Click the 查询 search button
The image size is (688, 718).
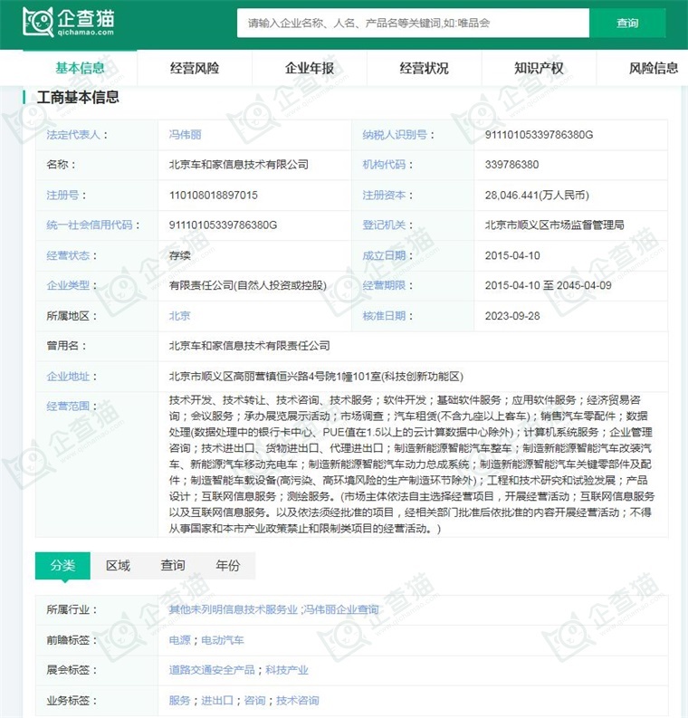point(627,23)
